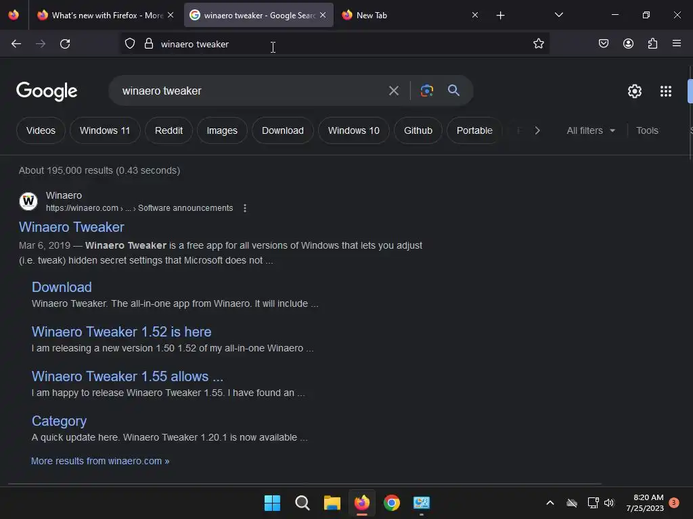Click the Firefox address bar
The image size is (693, 519).
(336, 44)
